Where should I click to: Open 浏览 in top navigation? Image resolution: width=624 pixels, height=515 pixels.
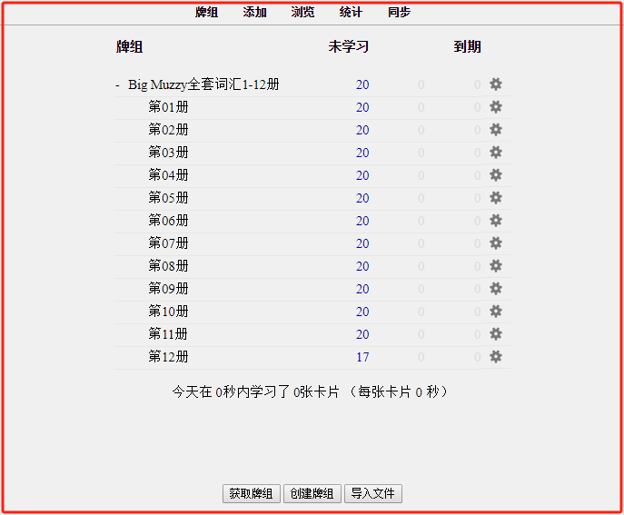(x=302, y=12)
